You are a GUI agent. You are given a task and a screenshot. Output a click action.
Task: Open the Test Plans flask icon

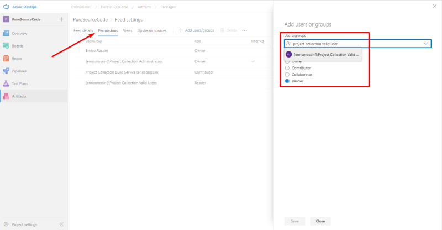coord(6,83)
